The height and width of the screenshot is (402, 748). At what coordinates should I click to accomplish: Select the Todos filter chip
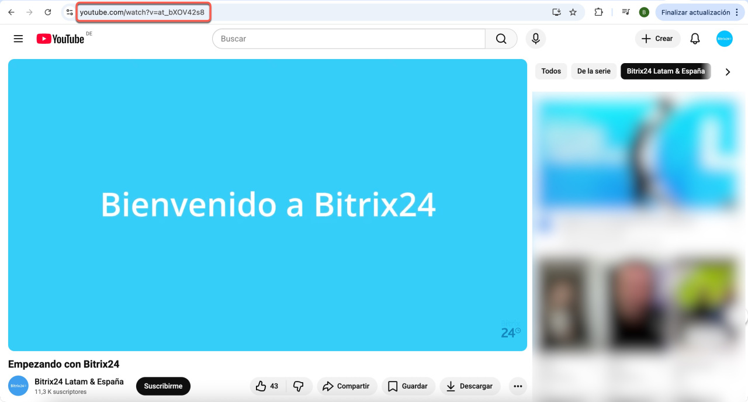tap(550, 71)
